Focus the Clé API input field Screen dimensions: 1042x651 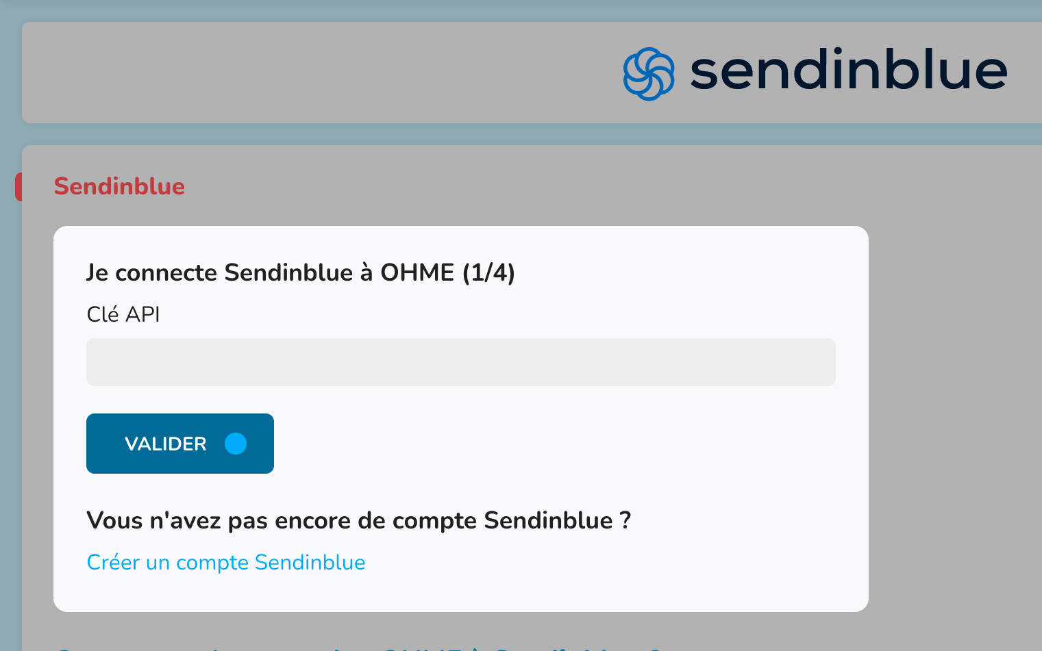[460, 362]
